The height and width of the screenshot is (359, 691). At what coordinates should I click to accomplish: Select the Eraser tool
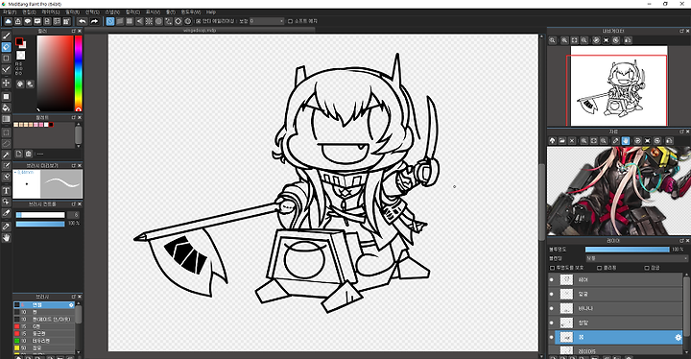(x=6, y=47)
